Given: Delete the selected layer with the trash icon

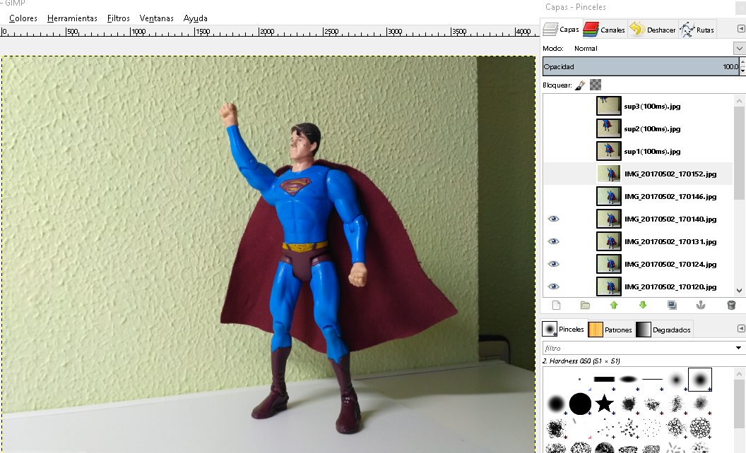Looking at the screenshot, I should tap(731, 305).
